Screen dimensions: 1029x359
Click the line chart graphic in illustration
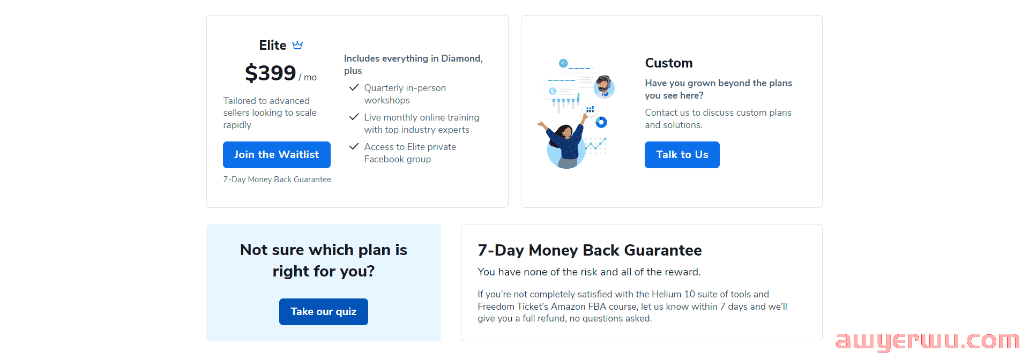[595, 145]
